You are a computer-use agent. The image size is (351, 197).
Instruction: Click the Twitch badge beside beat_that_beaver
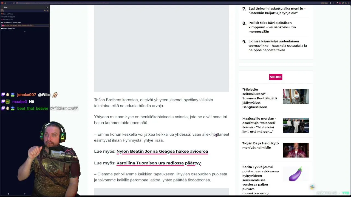(3, 108)
